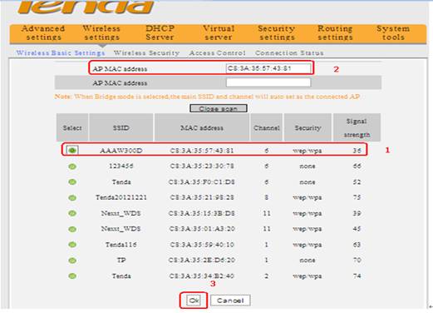433x313 pixels.
Task: Open the Access Control tab
Action: [218, 52]
